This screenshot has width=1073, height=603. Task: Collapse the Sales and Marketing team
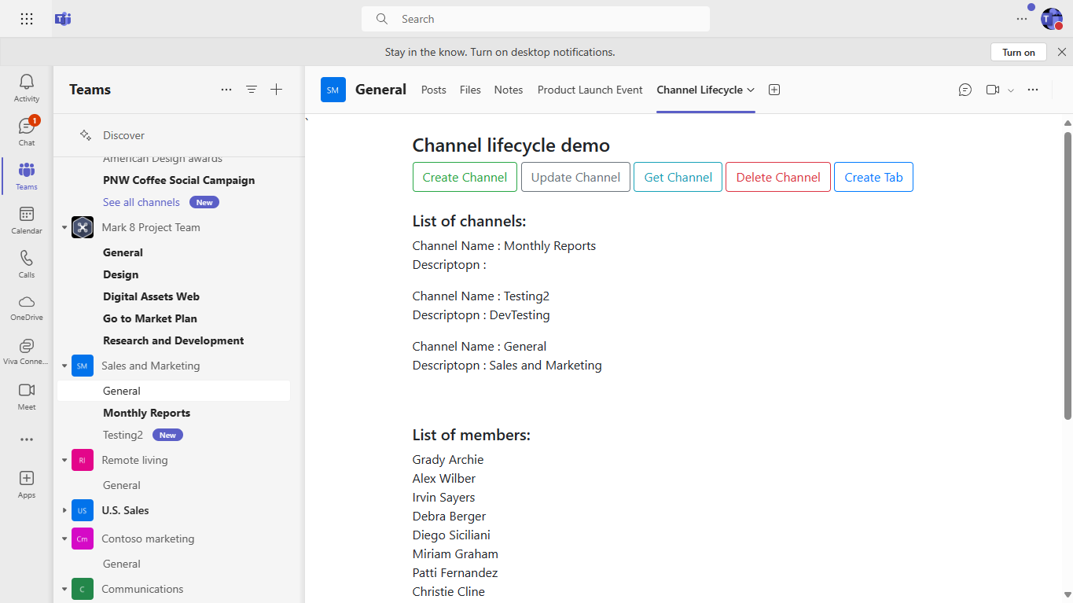click(64, 366)
